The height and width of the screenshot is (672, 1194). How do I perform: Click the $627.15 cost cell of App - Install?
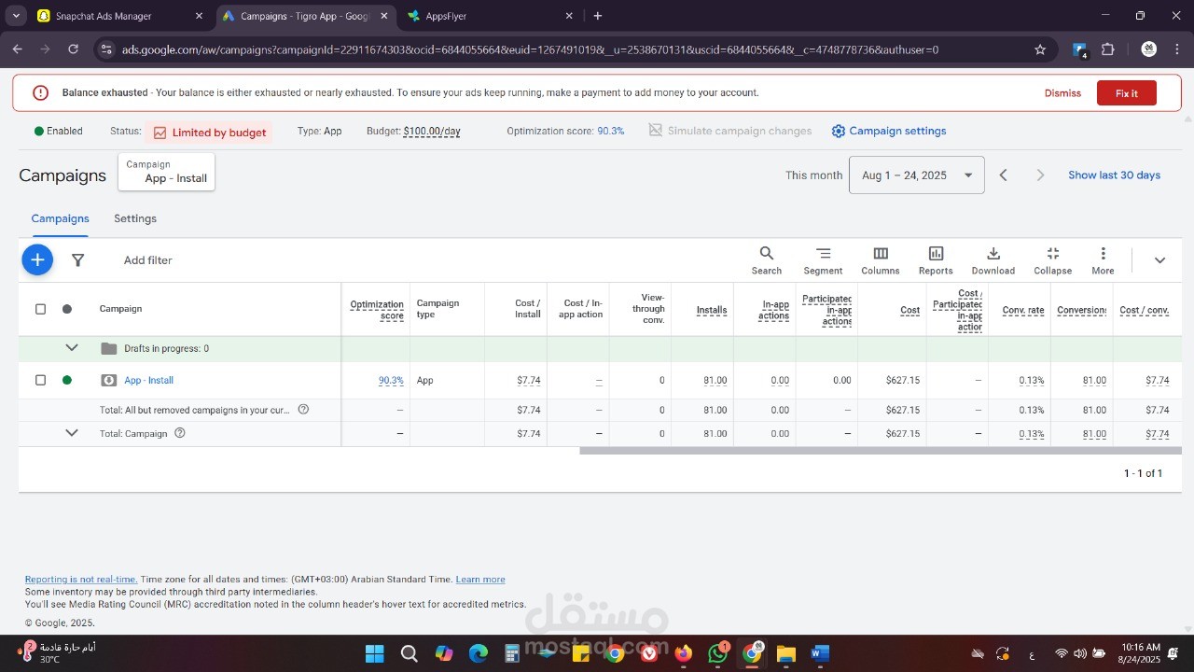(x=903, y=380)
